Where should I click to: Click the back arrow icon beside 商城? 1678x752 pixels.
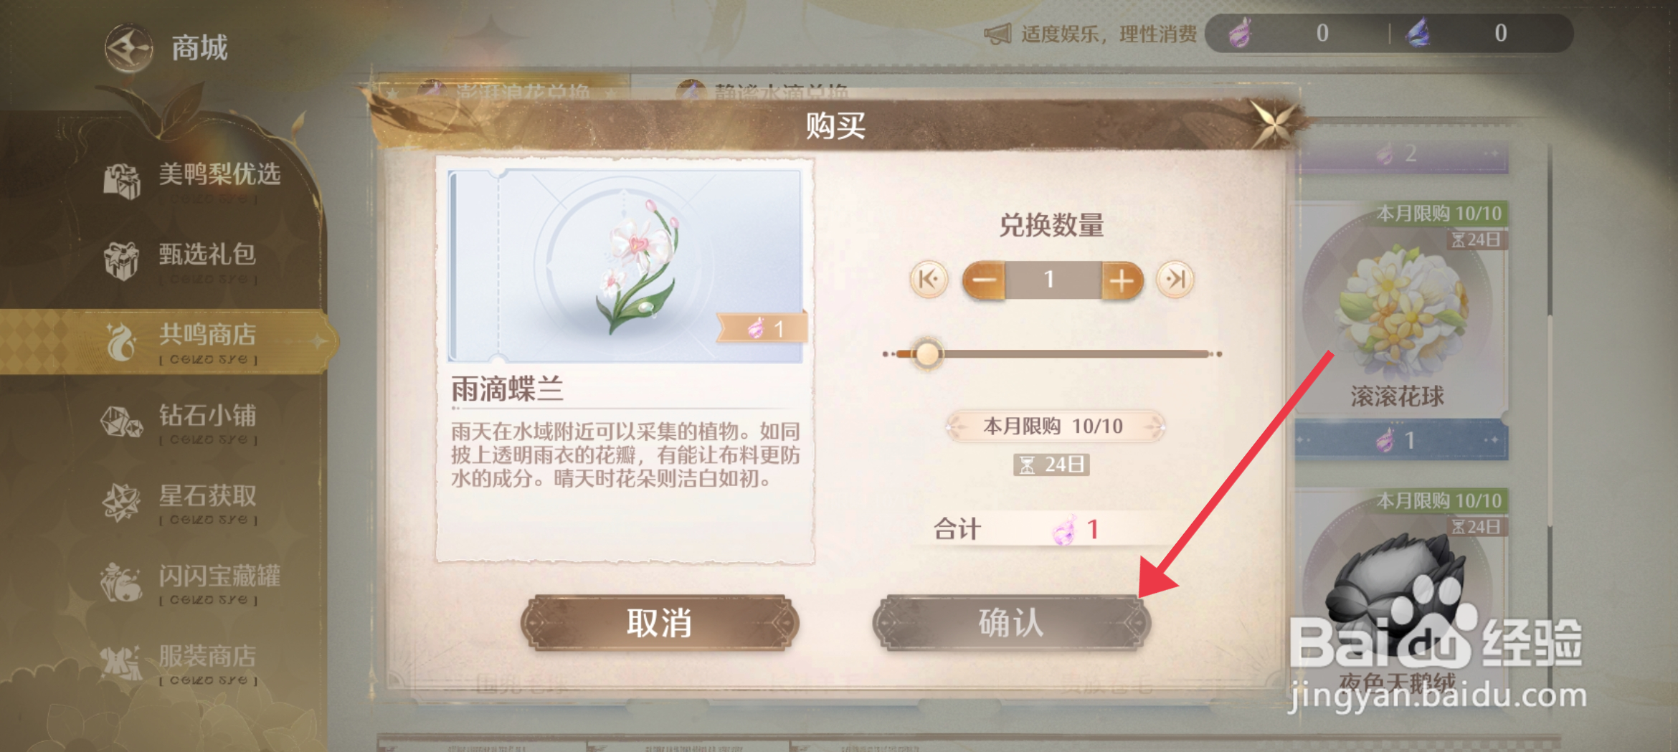pos(129,48)
